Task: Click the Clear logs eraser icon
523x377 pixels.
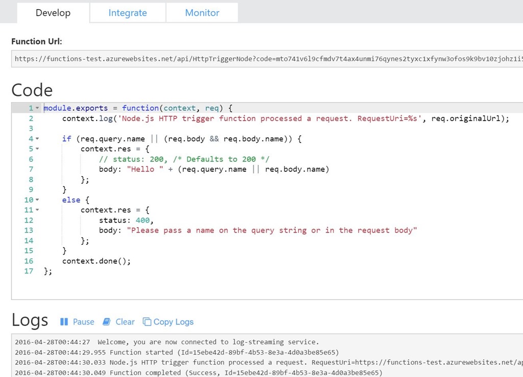Action: [x=106, y=322]
